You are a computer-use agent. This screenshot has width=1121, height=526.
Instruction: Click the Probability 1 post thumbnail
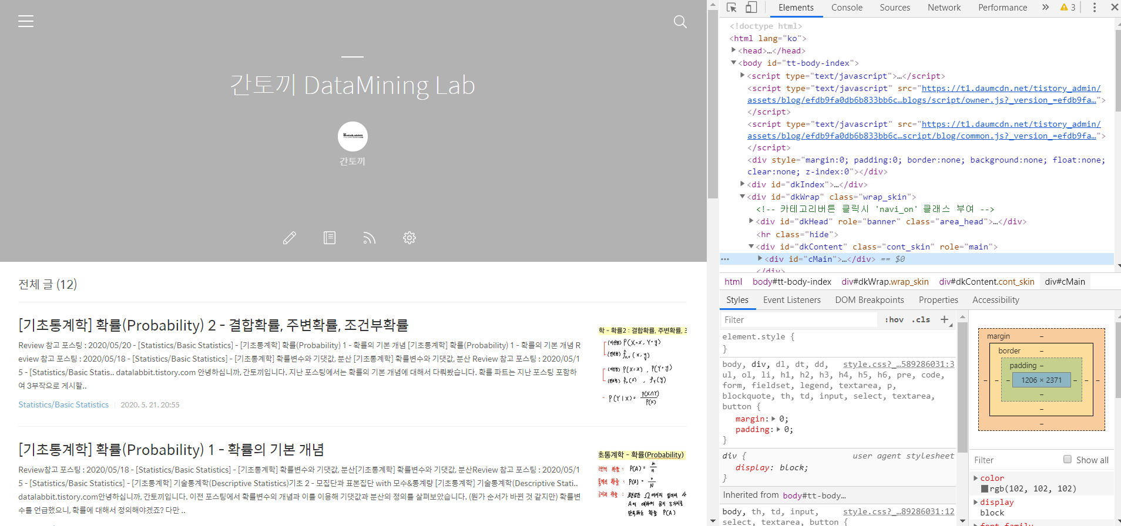click(642, 484)
